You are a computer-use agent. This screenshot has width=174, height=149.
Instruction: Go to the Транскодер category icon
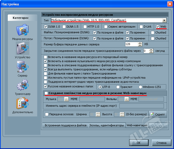point(22,85)
